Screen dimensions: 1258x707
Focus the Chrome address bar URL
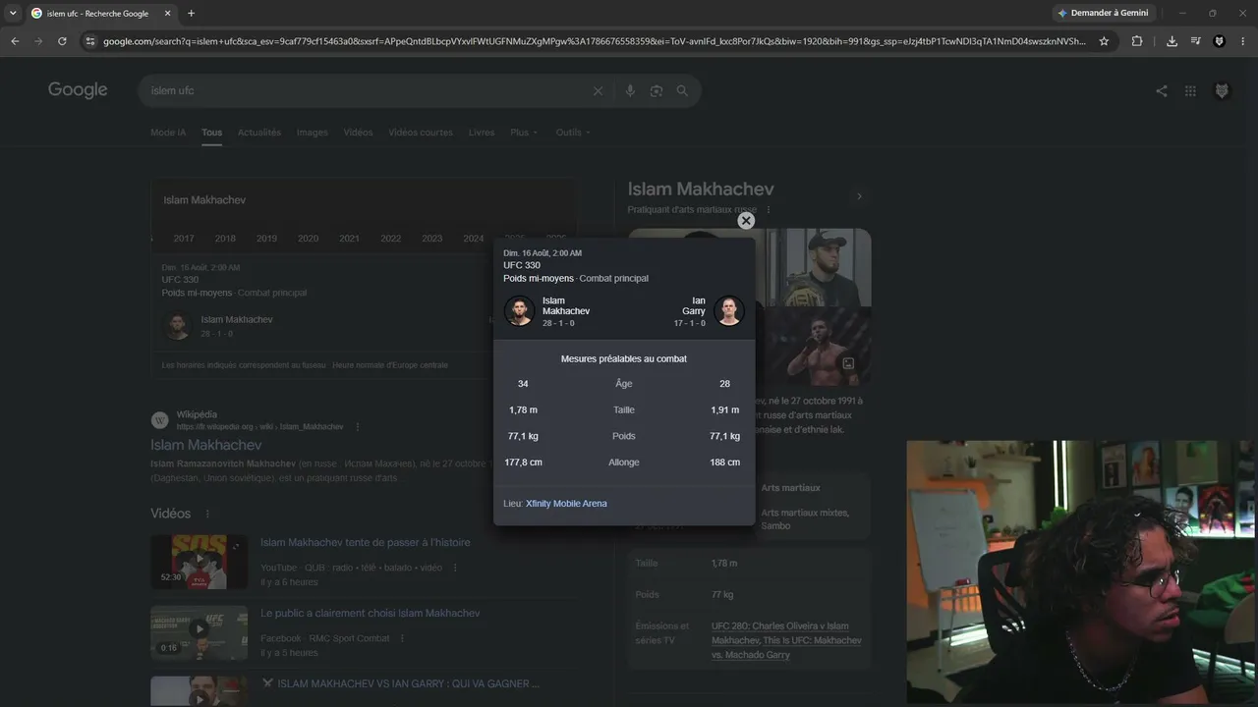tap(595, 41)
